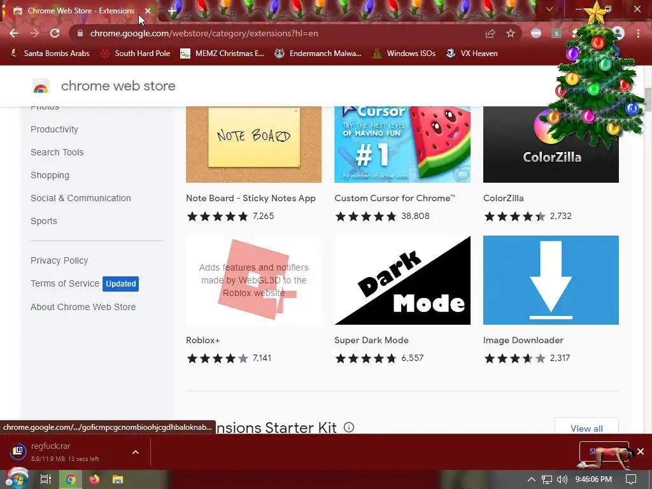Screen dimensions: 652x489
Task: Reload the Chrome Web Store page
Action: 55,33
